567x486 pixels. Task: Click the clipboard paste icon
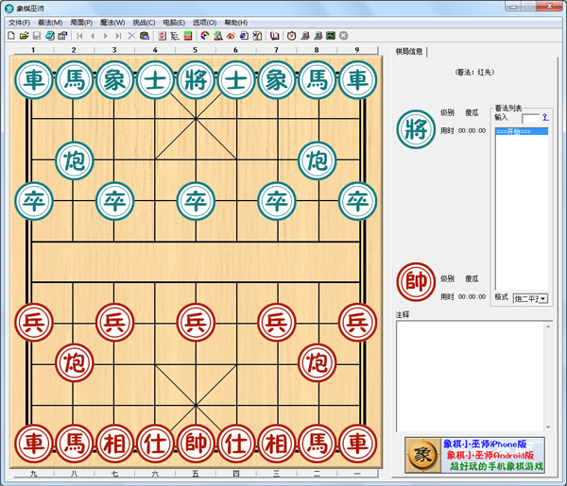(145, 36)
